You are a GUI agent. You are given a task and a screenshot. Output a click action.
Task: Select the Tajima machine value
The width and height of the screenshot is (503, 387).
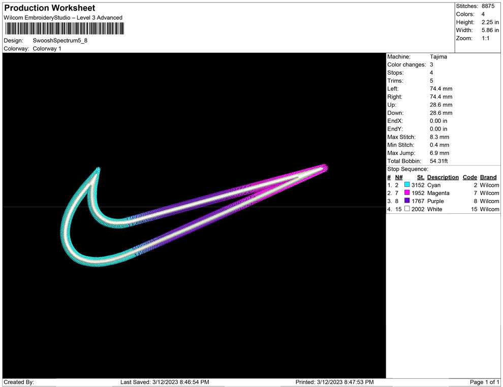pyautogui.click(x=438, y=57)
